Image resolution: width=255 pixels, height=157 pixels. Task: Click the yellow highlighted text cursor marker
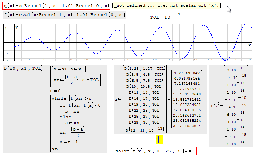tap(160, 140)
